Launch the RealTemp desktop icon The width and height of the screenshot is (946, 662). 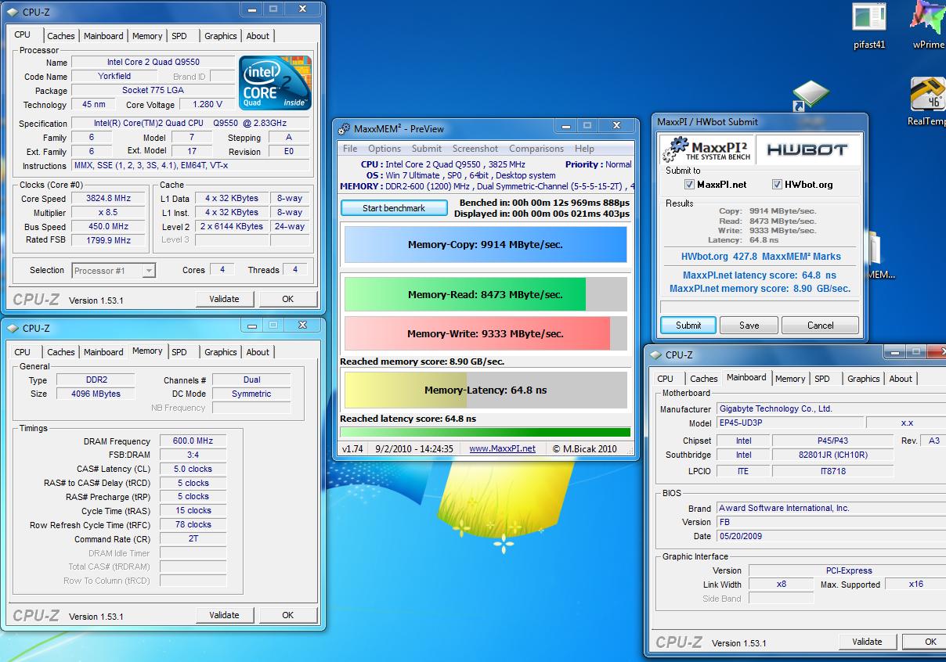[927, 101]
